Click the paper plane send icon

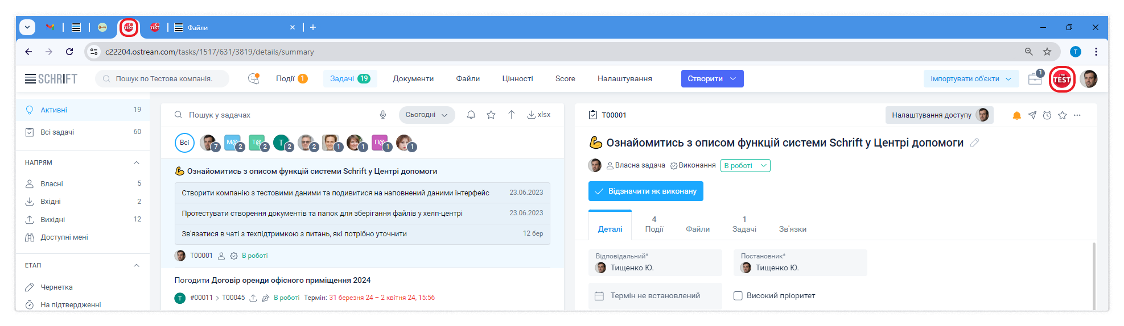[x=1032, y=115]
